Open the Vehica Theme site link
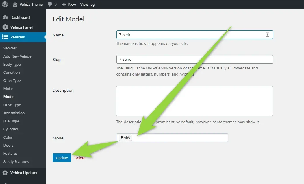Screen dimensions: 304x184 click(x=31, y=4)
